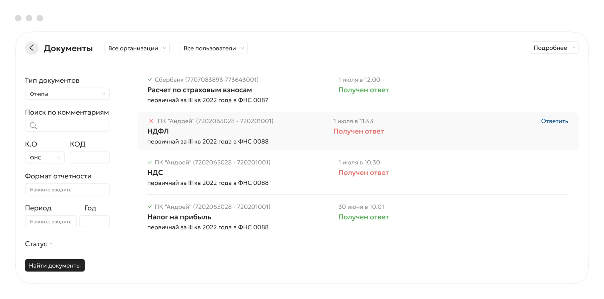Viewport: 604px width, 299px height.
Task: Click the green checkmark on Налог на прибыль row
Action: pos(150,207)
